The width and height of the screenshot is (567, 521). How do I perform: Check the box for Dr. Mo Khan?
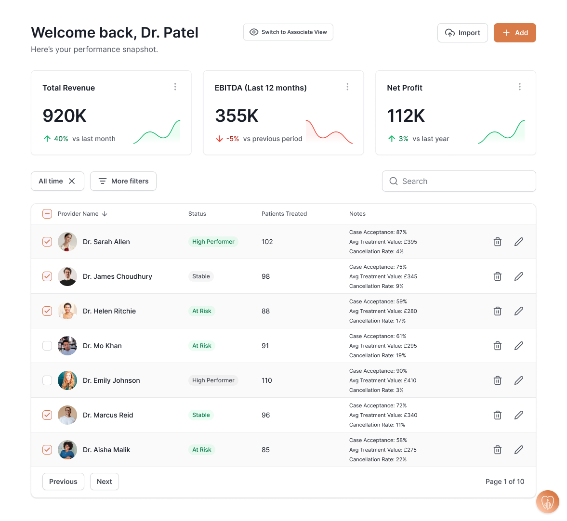tap(47, 346)
